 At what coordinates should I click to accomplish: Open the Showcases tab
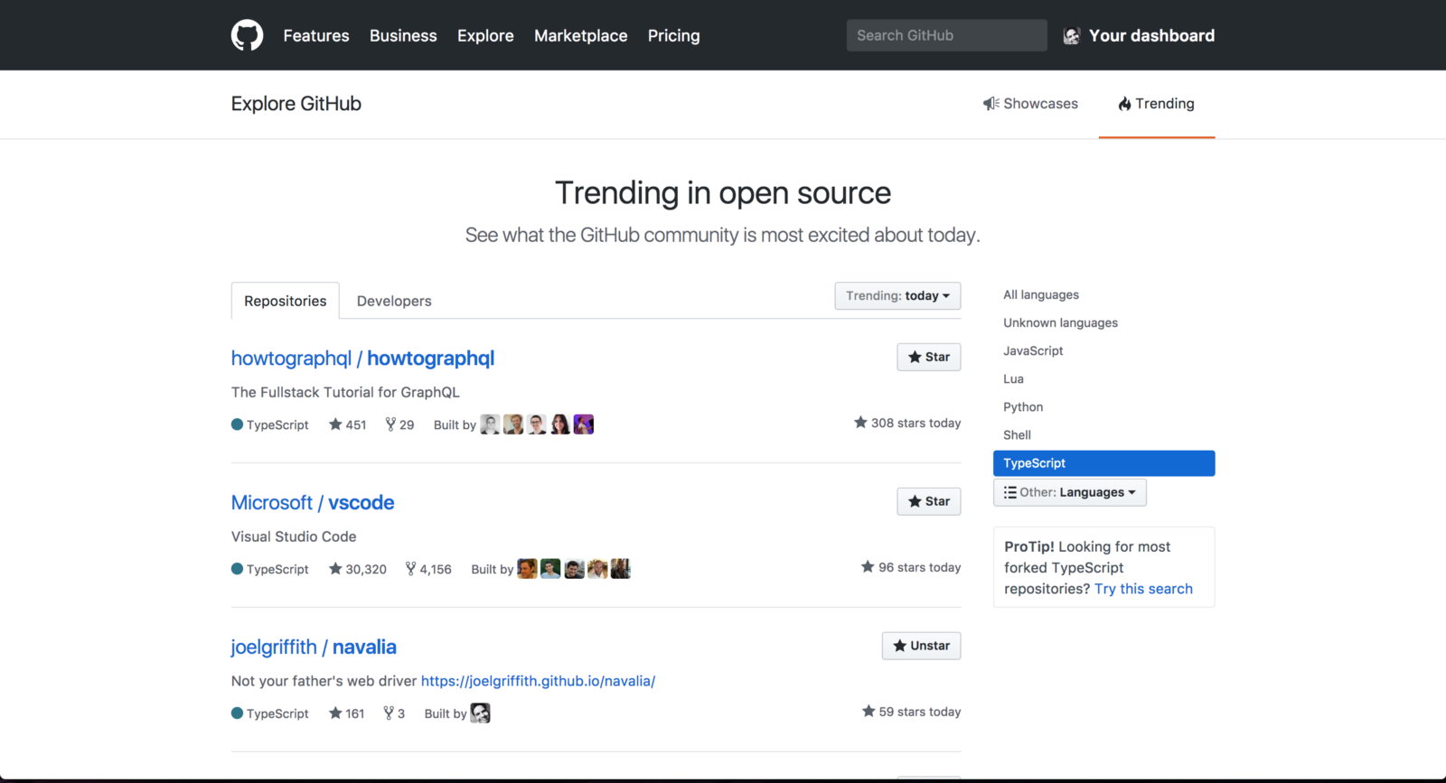pos(1030,104)
